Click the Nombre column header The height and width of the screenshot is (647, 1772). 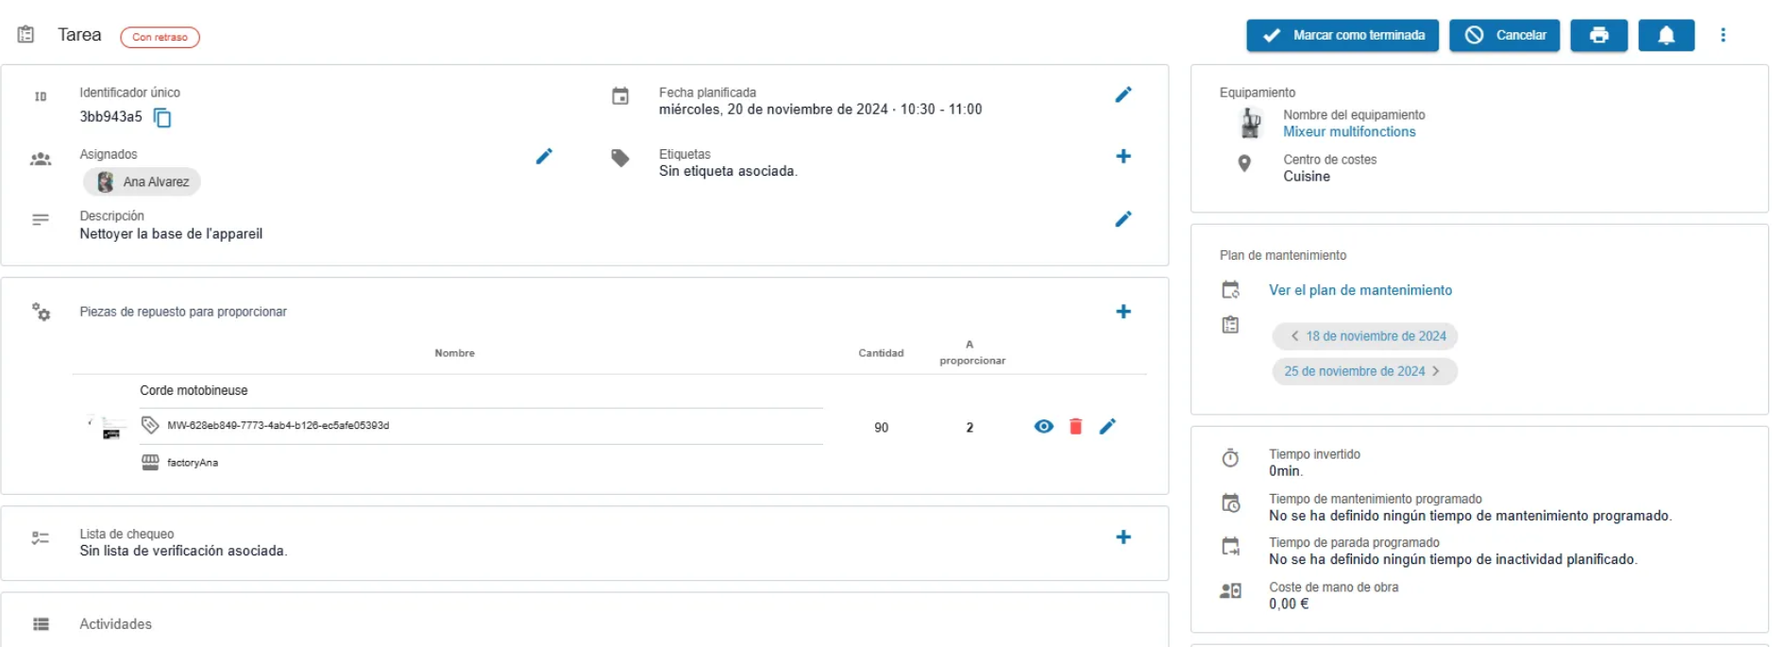(x=454, y=353)
